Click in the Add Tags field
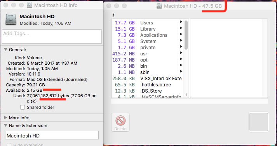The image size is (277, 146). coord(52,36)
